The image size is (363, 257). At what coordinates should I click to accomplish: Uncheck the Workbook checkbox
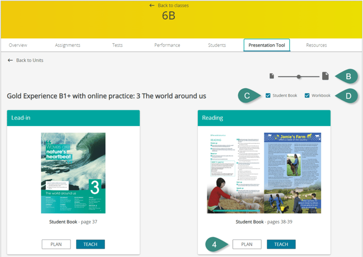click(x=307, y=96)
